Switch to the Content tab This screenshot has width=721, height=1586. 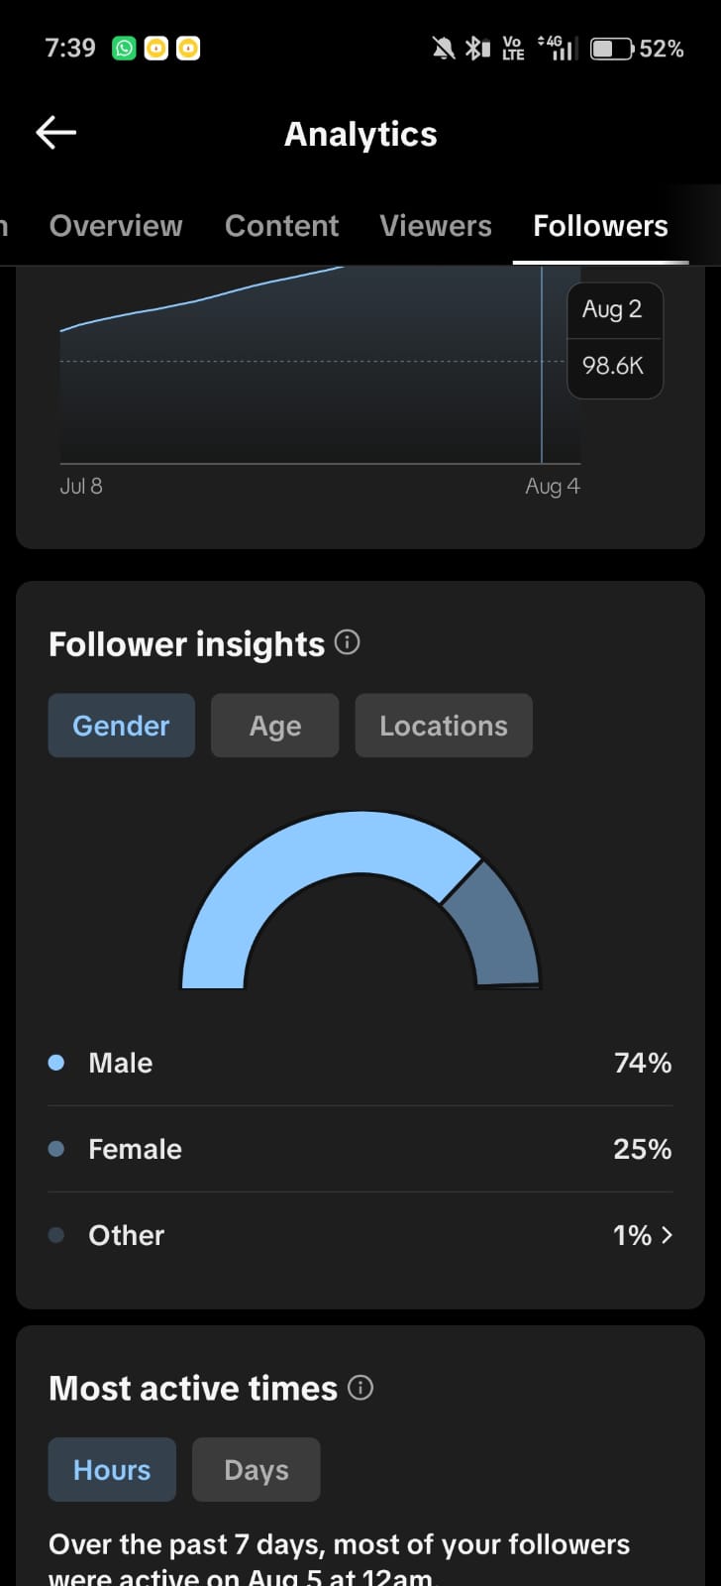click(281, 226)
